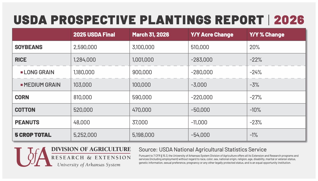
Task: Click the USDA National Agricultural Statistics Service source
Action: click(203, 150)
